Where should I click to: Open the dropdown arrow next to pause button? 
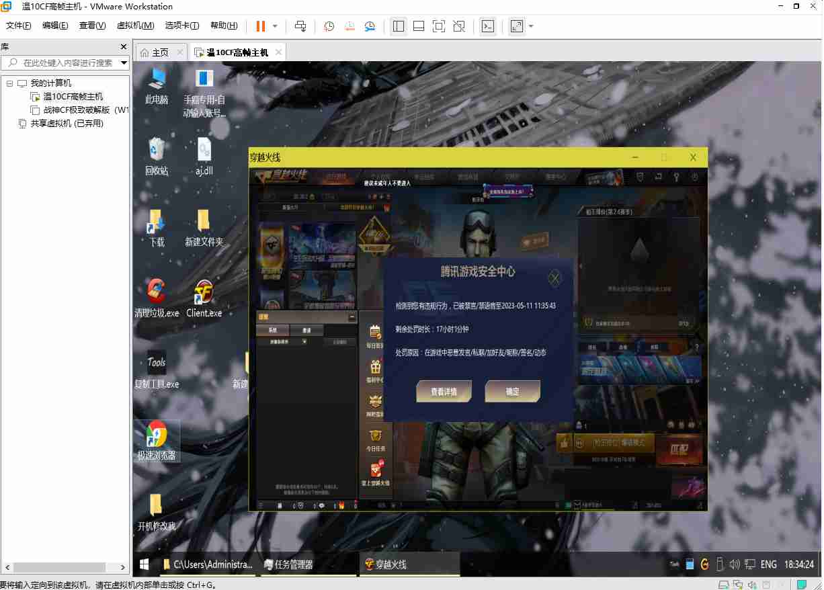[x=275, y=26]
